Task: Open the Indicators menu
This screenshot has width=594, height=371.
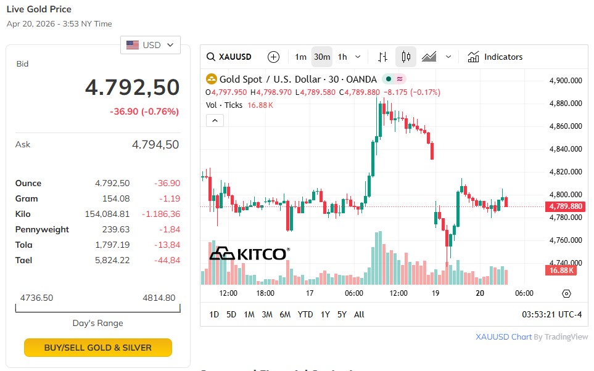Action: (x=495, y=57)
